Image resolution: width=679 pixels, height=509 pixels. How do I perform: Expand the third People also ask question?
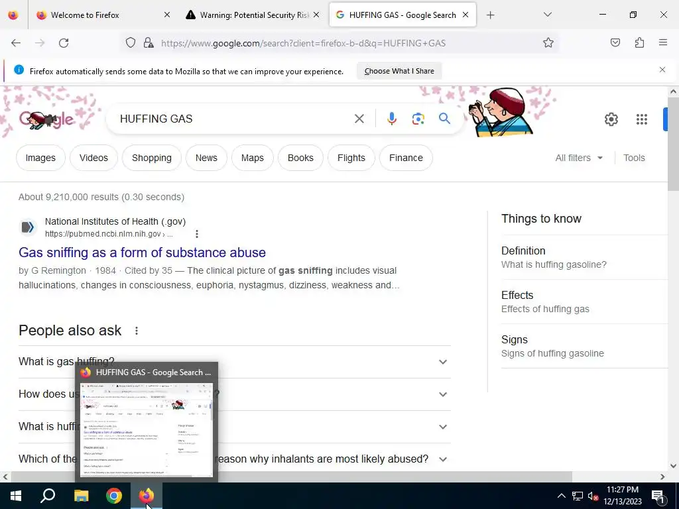234,427
